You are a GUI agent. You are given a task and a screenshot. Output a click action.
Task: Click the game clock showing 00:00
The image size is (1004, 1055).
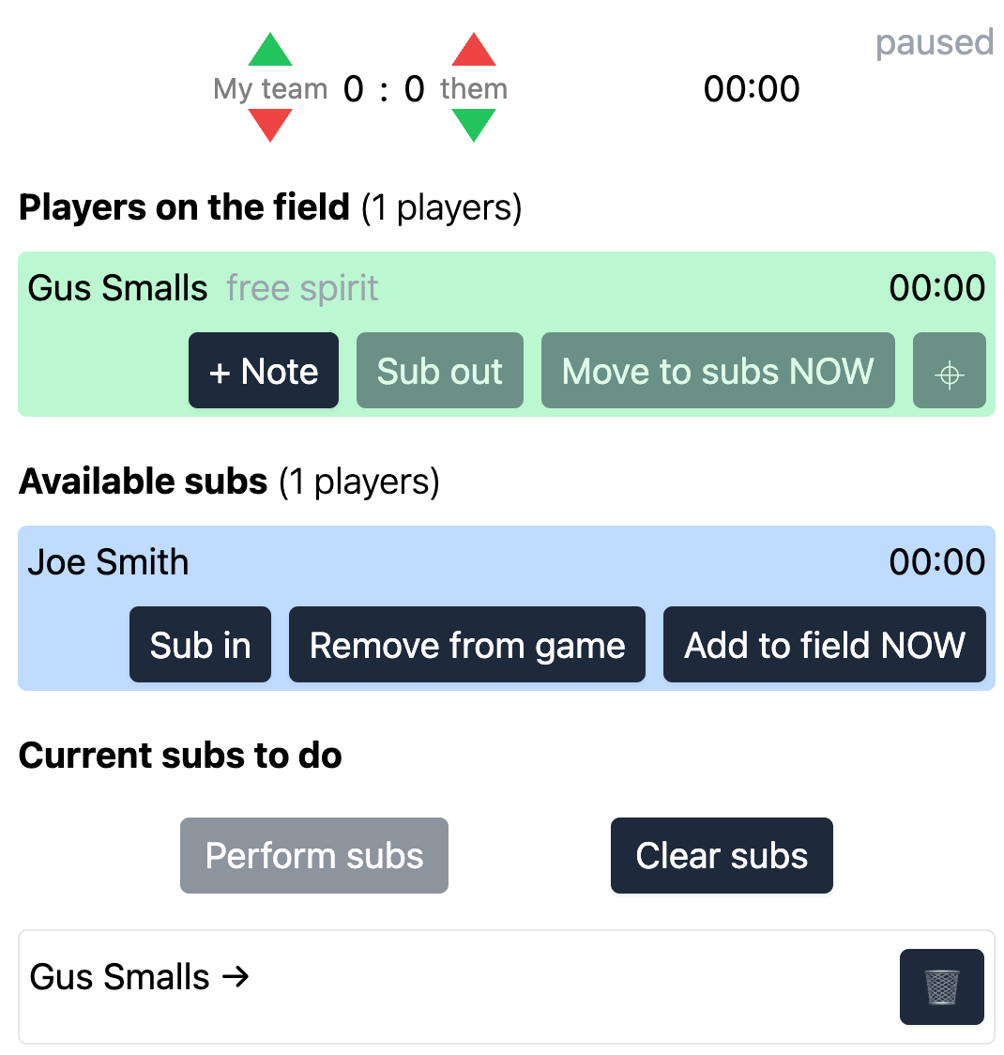tap(751, 88)
